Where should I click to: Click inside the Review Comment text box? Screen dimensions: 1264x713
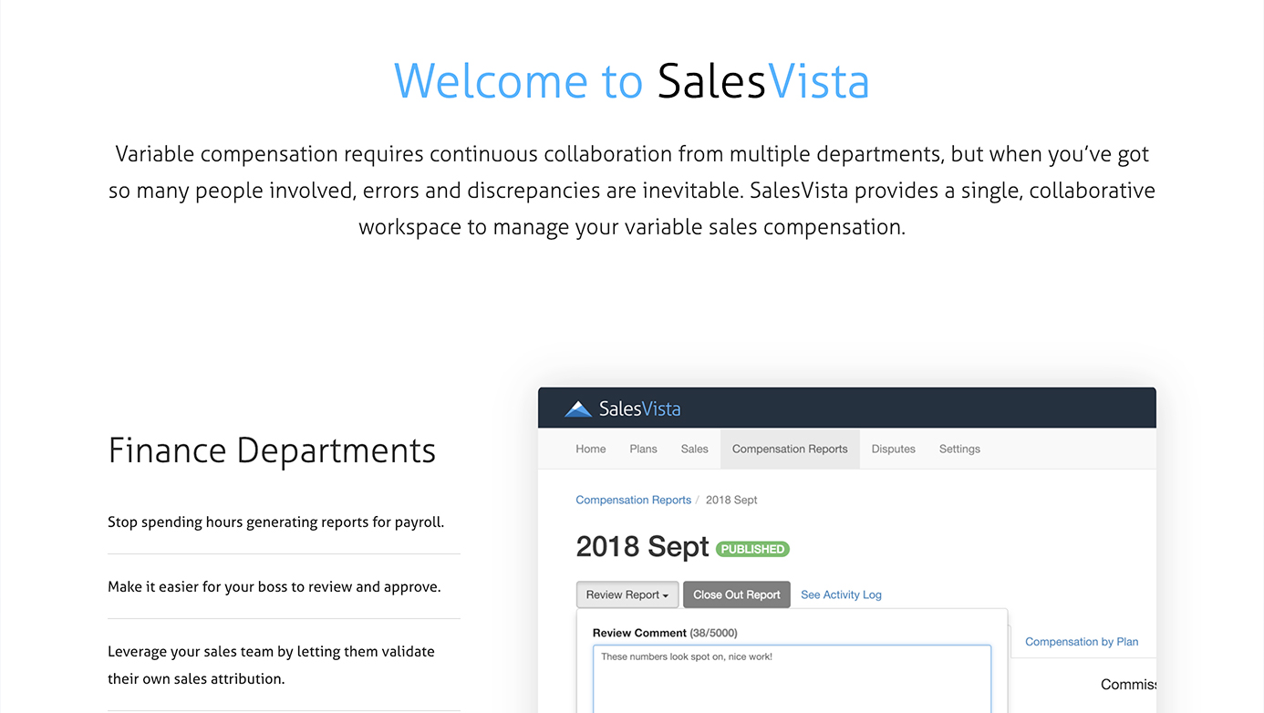tap(792, 679)
